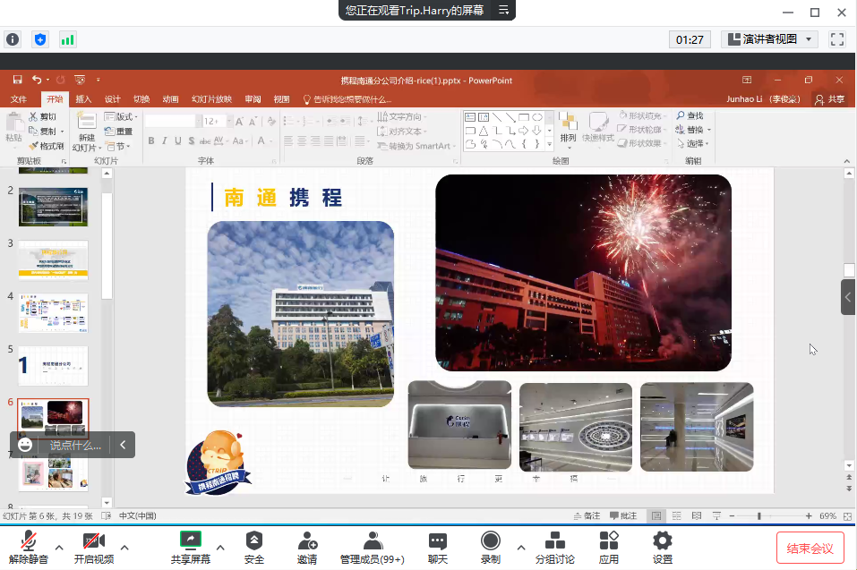Image resolution: width=857 pixels, height=570 pixels.
Task: Open 设置 settings gear
Action: [x=662, y=547]
